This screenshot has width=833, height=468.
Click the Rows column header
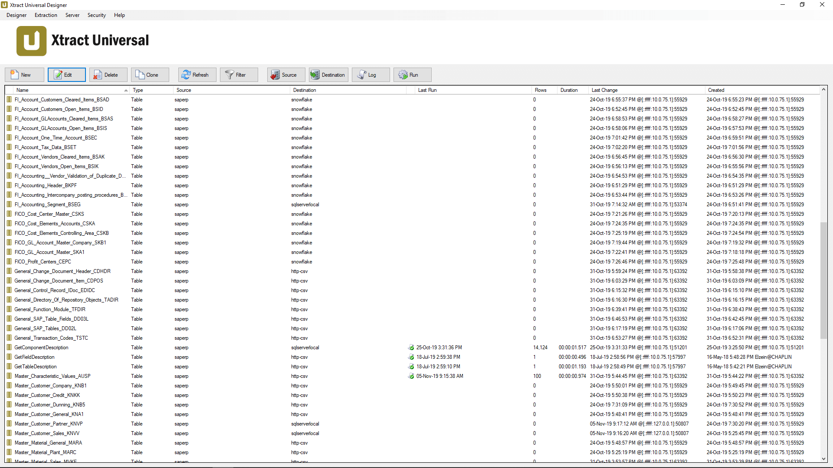(545, 90)
